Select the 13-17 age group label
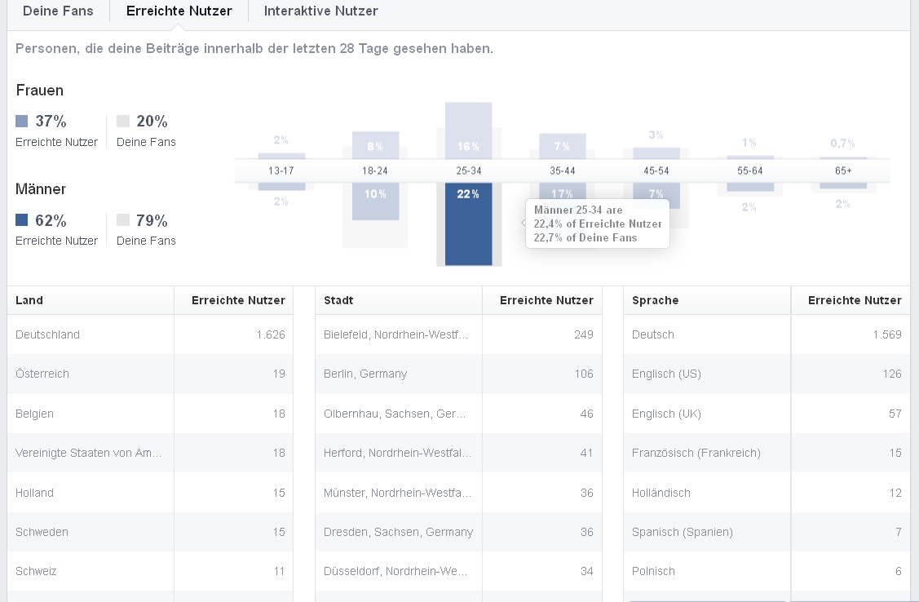 pos(281,170)
